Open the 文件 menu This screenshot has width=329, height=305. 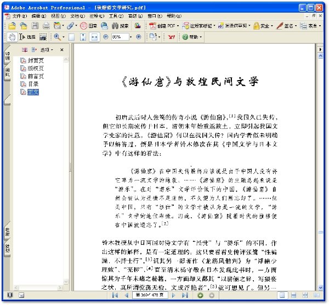point(19,16)
